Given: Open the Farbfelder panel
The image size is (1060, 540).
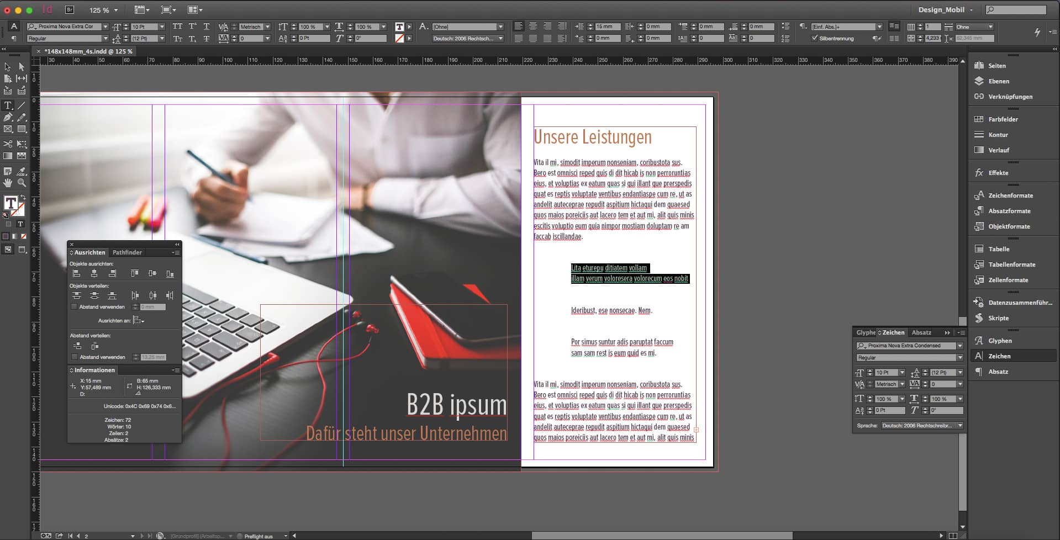Looking at the screenshot, I should [1003, 119].
